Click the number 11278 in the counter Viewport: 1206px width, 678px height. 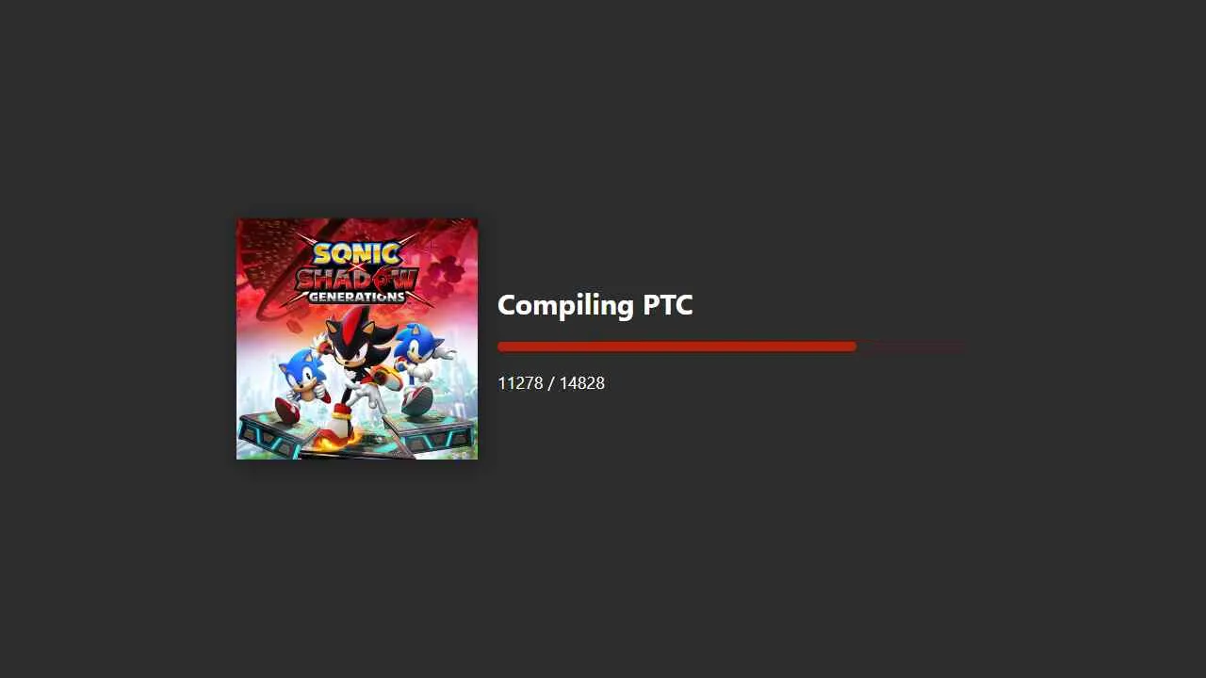[520, 383]
